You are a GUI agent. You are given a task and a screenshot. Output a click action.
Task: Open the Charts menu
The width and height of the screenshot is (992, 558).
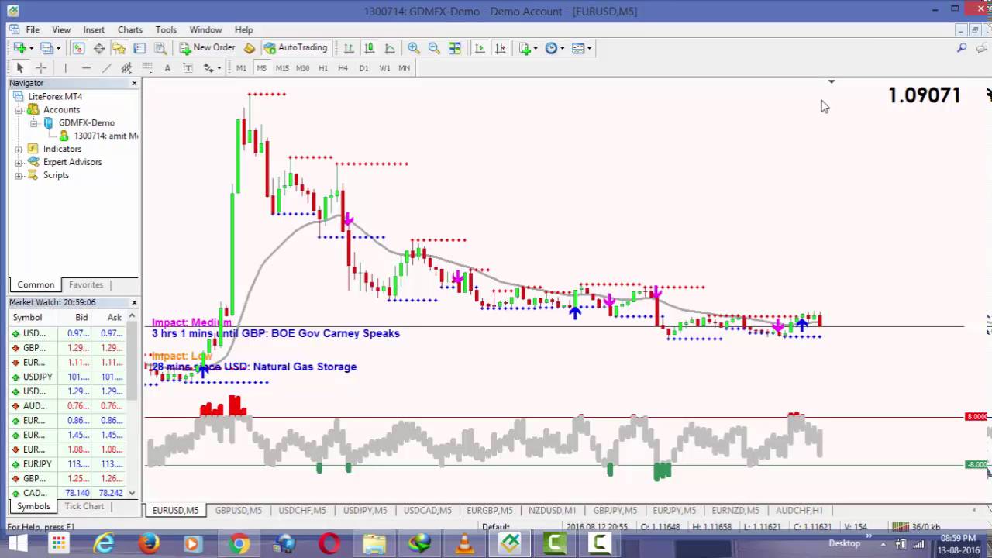pyautogui.click(x=130, y=29)
